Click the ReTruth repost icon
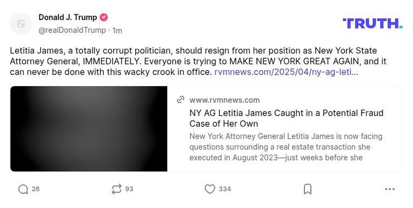This screenshot has height=208, width=413. point(117,189)
